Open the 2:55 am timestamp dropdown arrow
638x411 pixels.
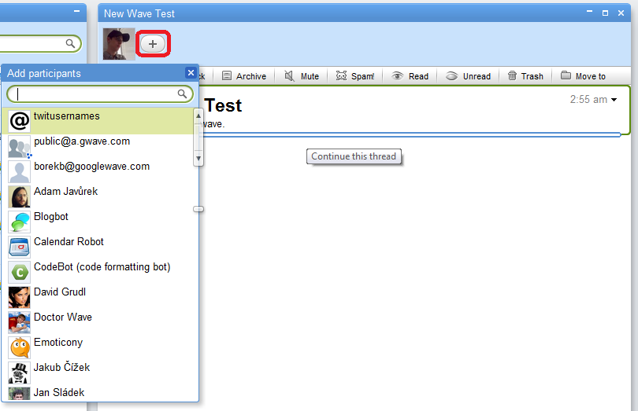pos(614,100)
